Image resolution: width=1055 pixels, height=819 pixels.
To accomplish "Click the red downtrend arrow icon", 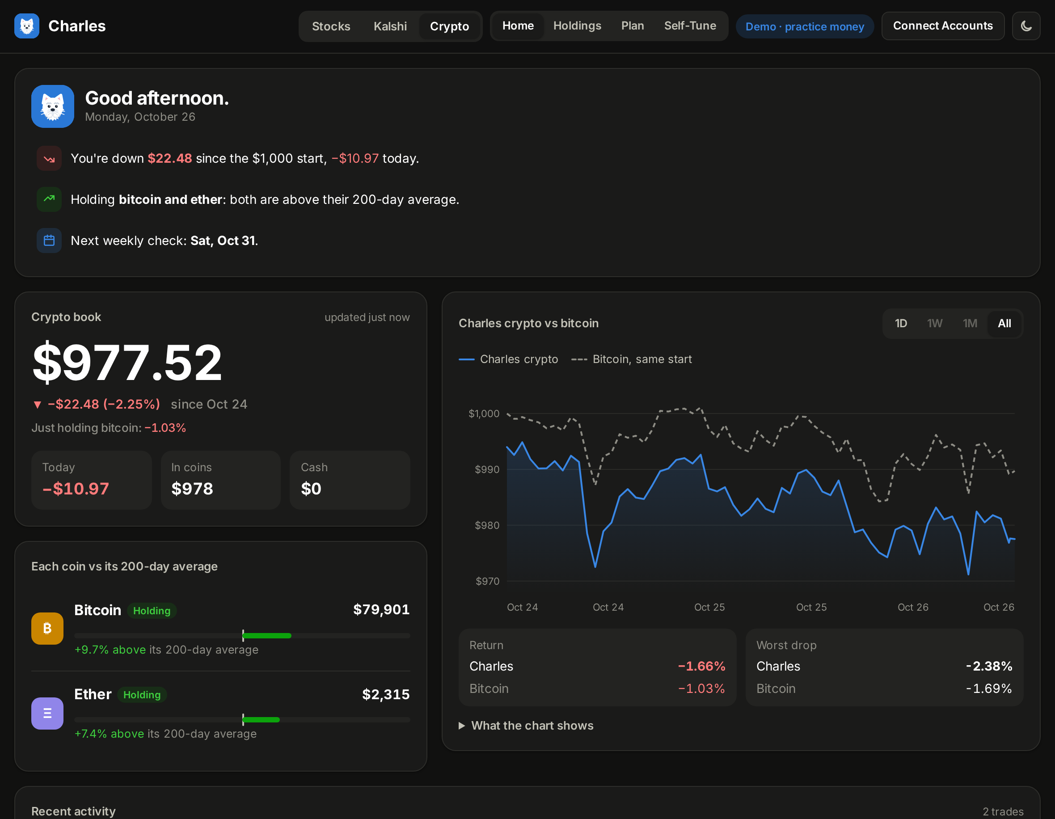I will pos(49,159).
